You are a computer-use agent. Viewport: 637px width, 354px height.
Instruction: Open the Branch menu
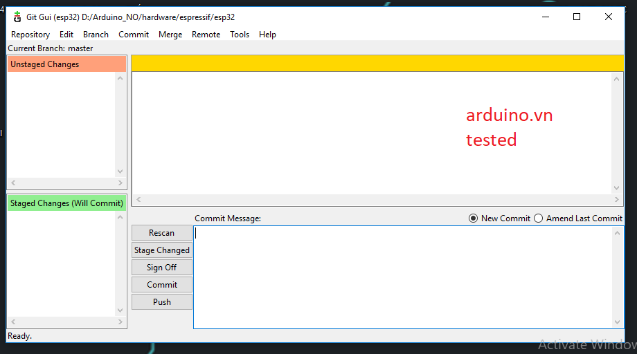(96, 35)
